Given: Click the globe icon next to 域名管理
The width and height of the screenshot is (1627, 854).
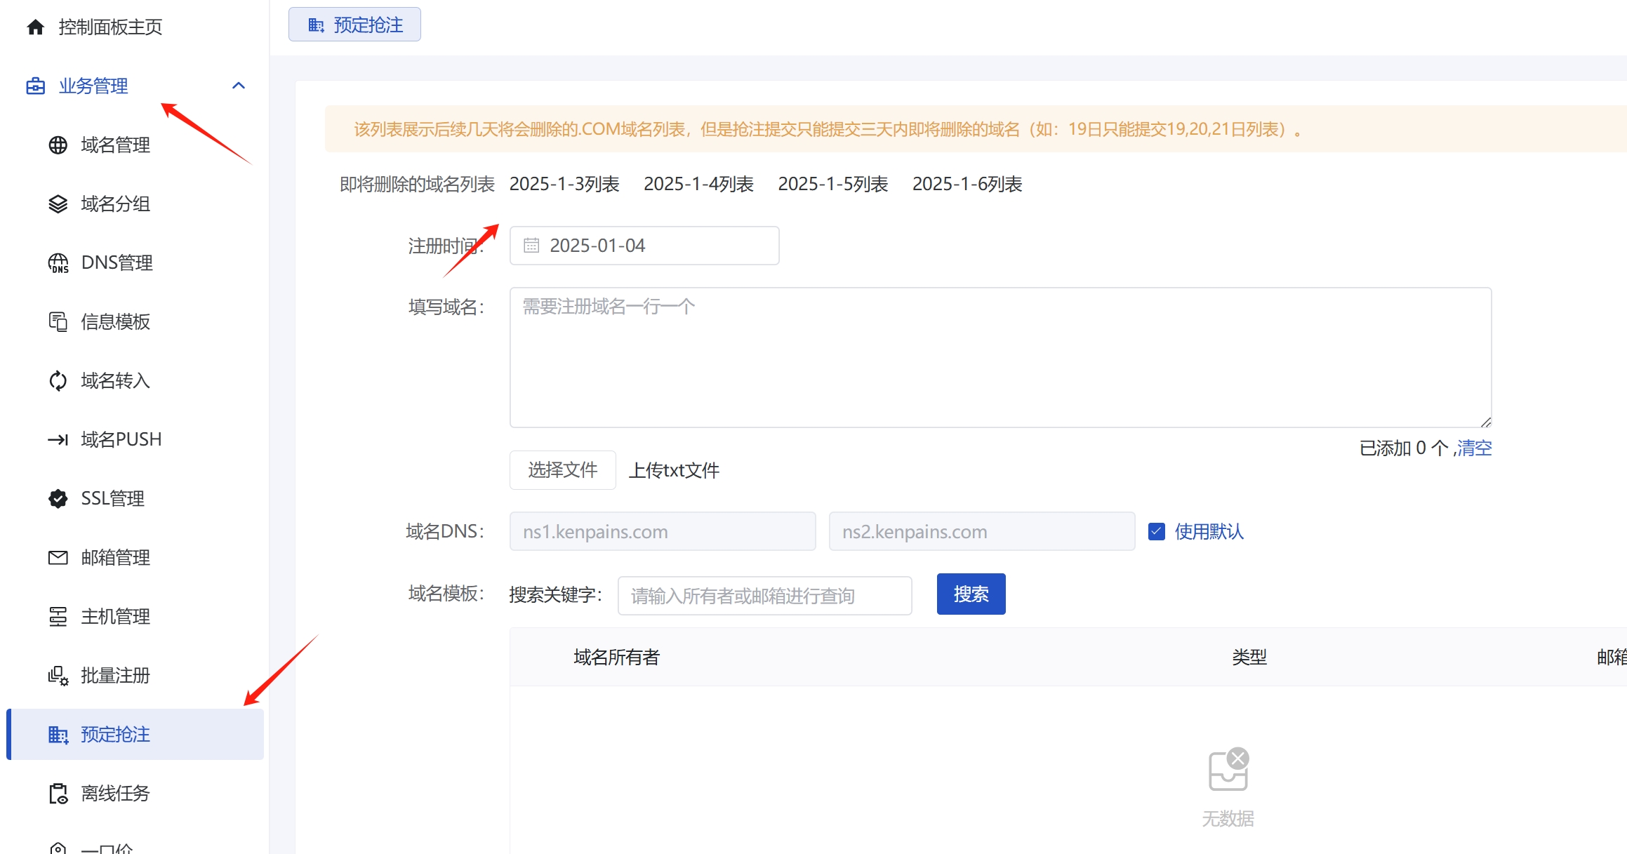Looking at the screenshot, I should click(58, 145).
